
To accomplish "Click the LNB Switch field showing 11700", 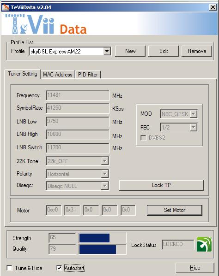I will 78,148.
